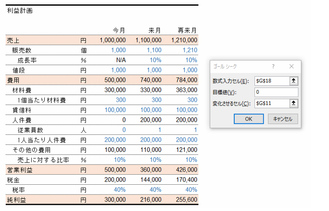The height and width of the screenshot is (211, 329).
Task: Click 純利益 value 216,000
Action: (151, 200)
